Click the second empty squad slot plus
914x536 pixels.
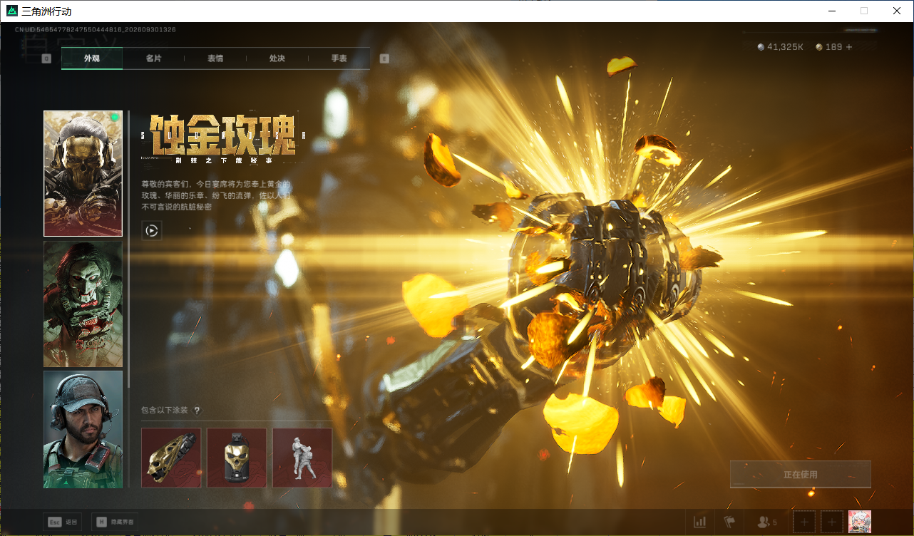[x=831, y=522]
